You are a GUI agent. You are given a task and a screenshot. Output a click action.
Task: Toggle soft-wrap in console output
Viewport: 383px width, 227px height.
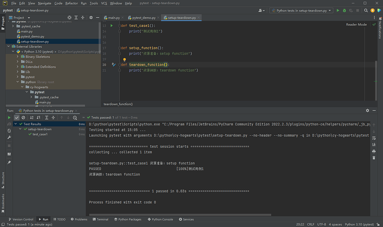(x=374, y=138)
